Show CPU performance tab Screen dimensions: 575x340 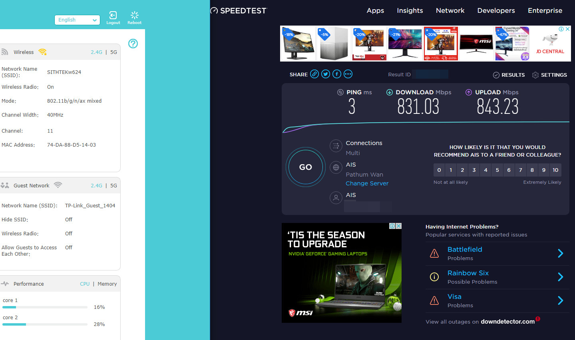(x=85, y=284)
